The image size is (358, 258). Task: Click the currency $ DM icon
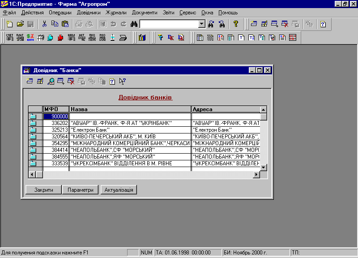tap(30, 38)
